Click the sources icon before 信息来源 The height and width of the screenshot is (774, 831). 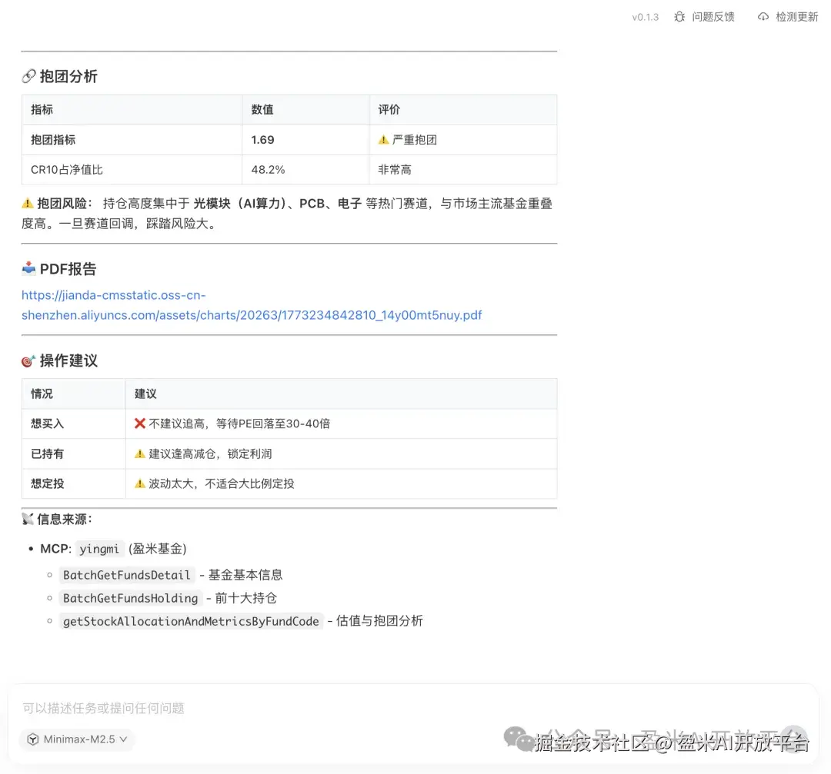(27, 518)
